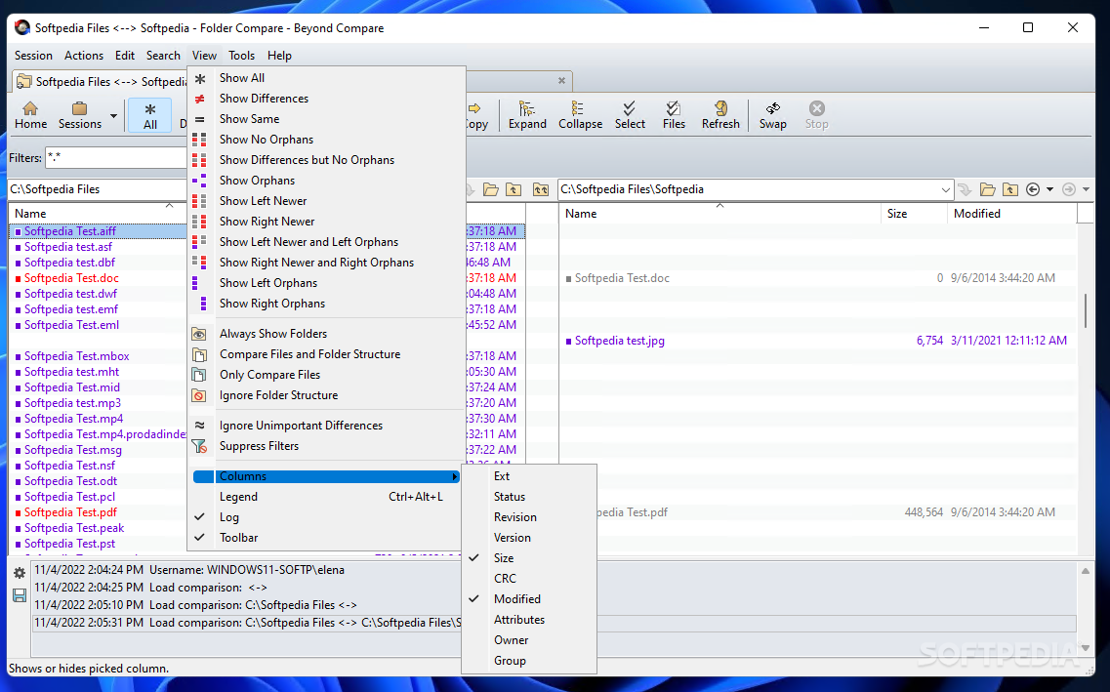Open right folder path dropdown
Screen dimensions: 1110x692
[x=945, y=189]
